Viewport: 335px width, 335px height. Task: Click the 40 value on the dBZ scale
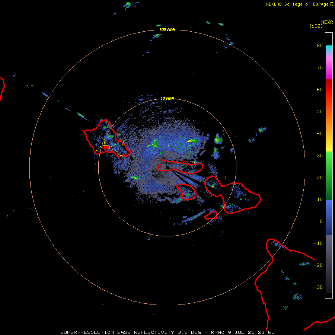(320, 134)
